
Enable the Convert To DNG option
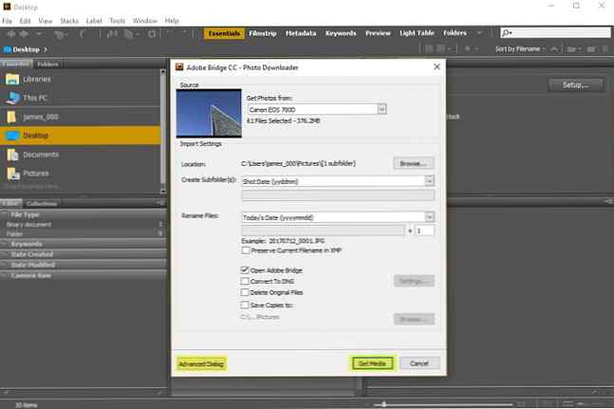pyautogui.click(x=245, y=281)
